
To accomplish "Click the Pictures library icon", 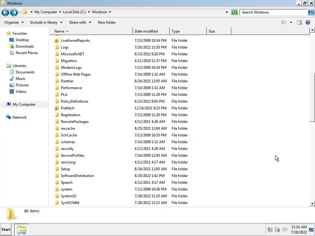I will [12, 85].
